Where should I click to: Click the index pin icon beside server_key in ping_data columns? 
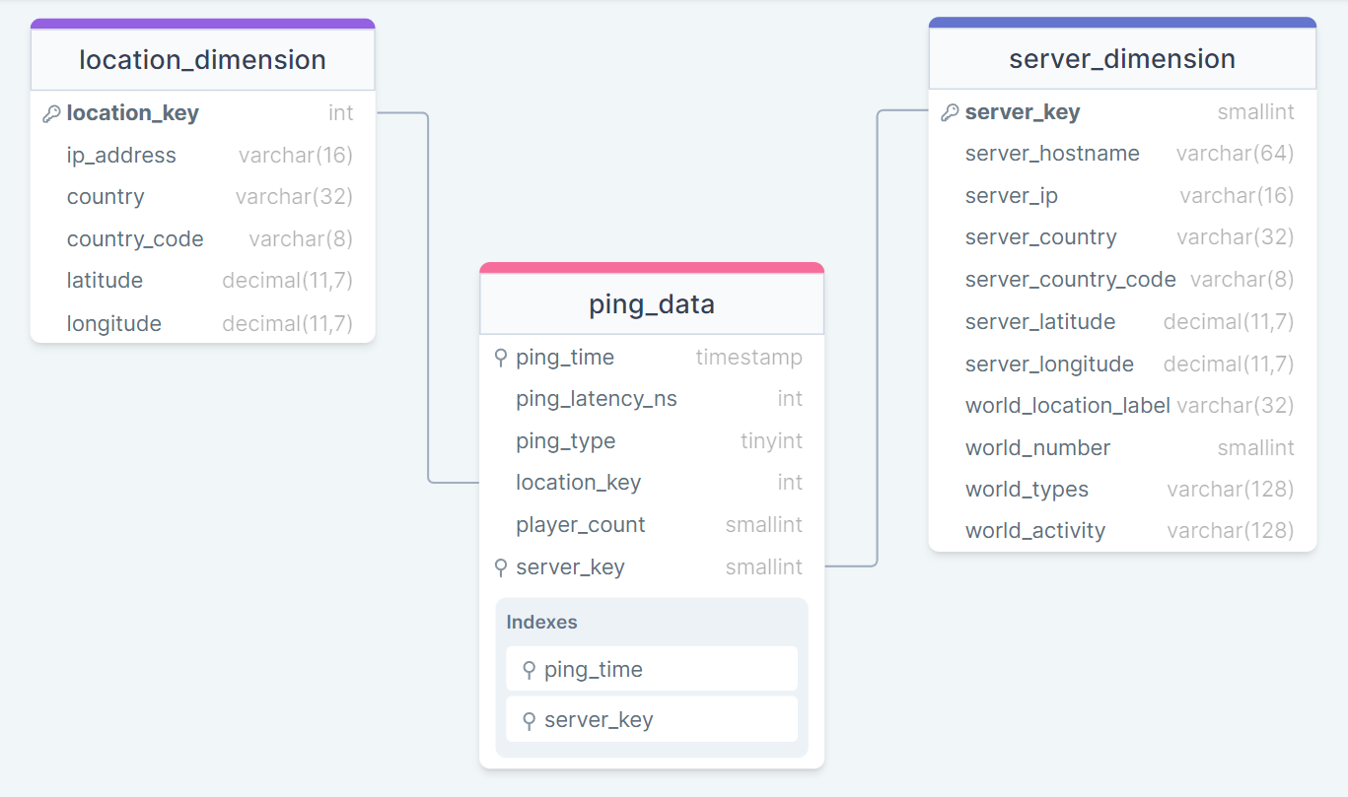click(501, 567)
